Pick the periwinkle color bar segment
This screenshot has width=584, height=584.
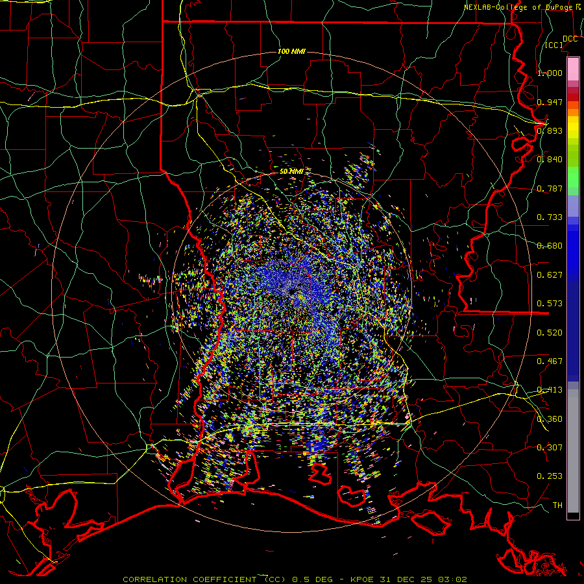[x=573, y=206]
